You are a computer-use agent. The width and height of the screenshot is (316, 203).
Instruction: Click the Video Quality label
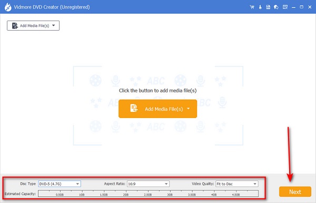click(x=203, y=184)
